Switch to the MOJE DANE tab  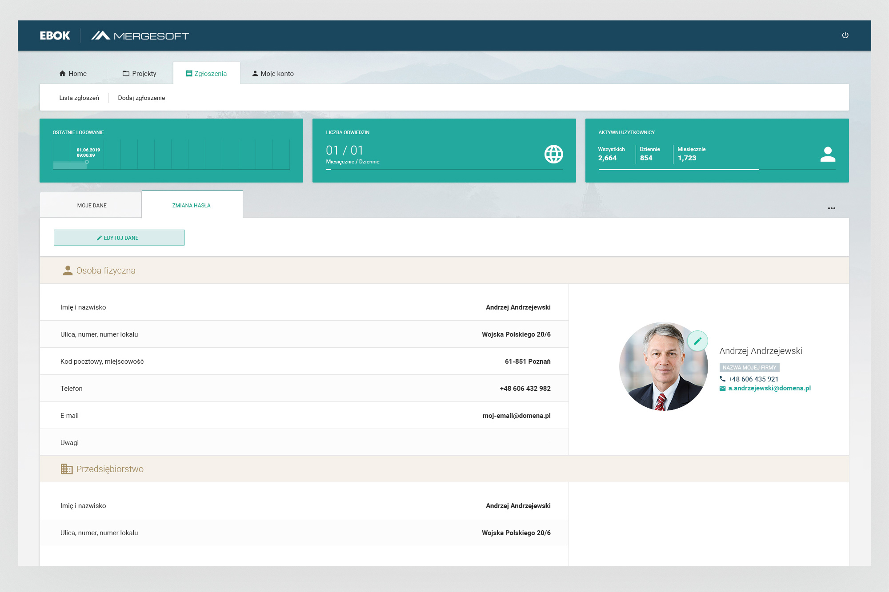92,206
